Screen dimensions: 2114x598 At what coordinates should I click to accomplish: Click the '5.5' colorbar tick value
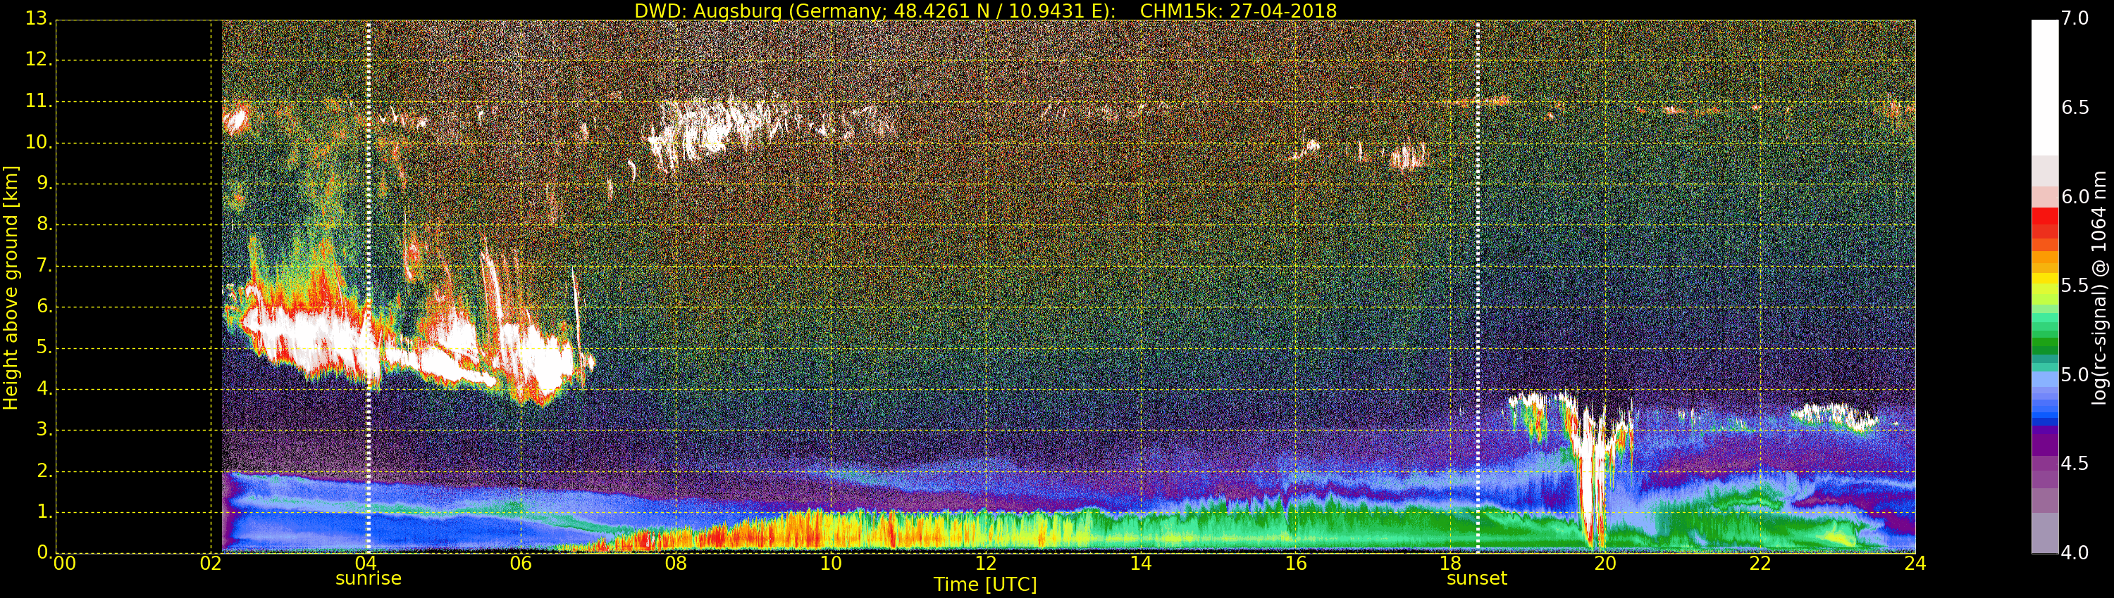coord(2075,285)
